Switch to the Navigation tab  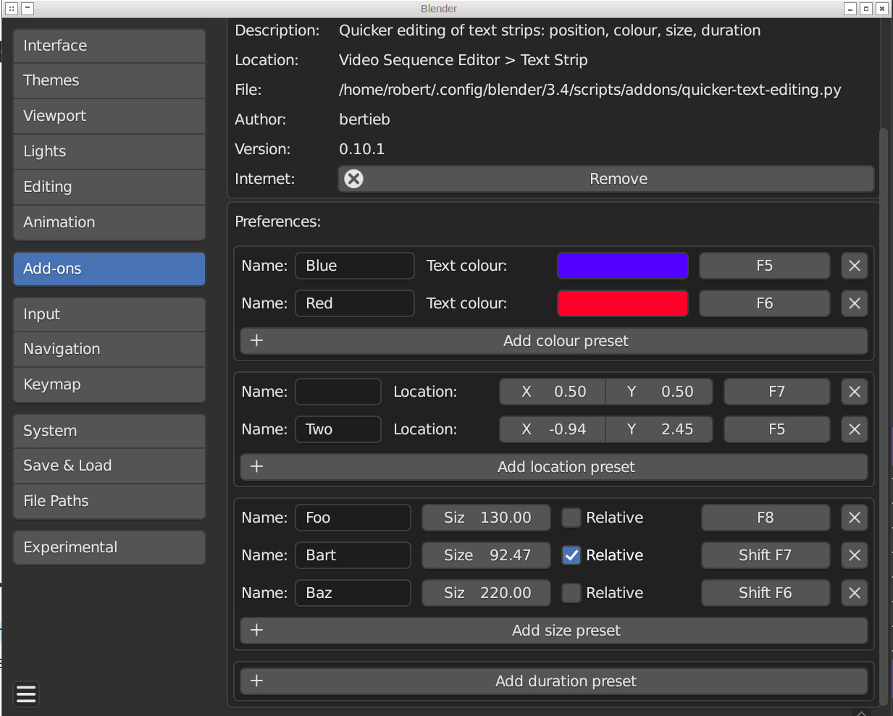(x=109, y=349)
